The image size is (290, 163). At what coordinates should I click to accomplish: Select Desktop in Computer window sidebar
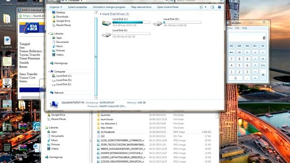pyautogui.click(x=58, y=12)
